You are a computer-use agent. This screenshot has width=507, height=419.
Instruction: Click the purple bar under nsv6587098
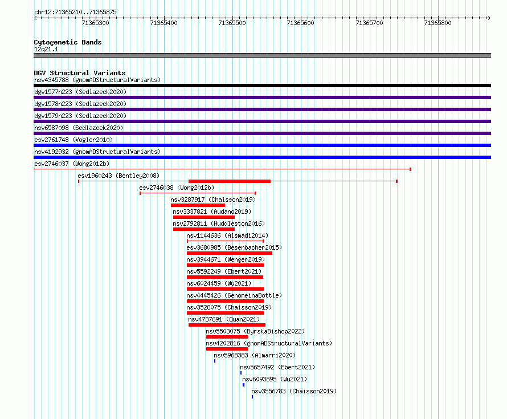[262, 133]
